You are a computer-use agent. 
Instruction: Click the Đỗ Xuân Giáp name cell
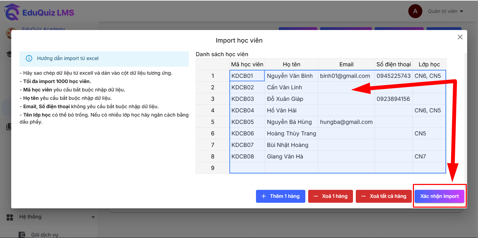[291, 99]
